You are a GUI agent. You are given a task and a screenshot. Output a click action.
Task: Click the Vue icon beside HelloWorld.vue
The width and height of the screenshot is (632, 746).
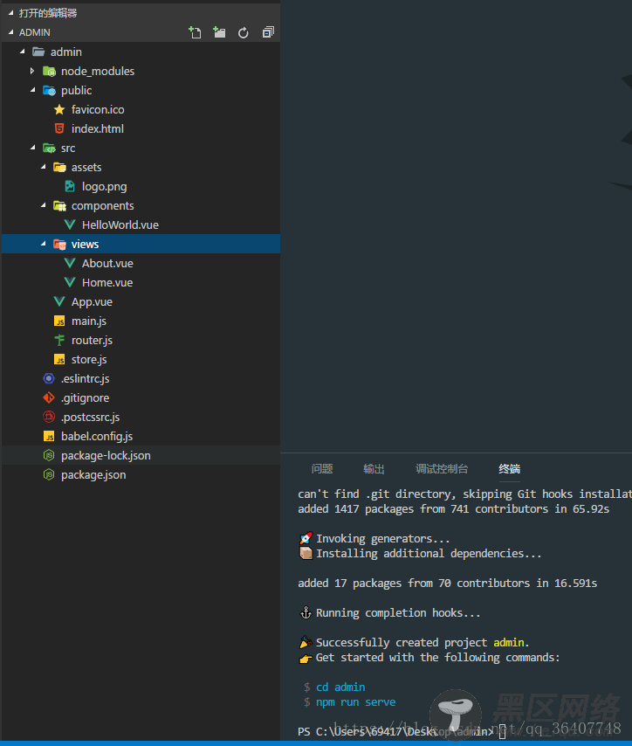tap(70, 225)
